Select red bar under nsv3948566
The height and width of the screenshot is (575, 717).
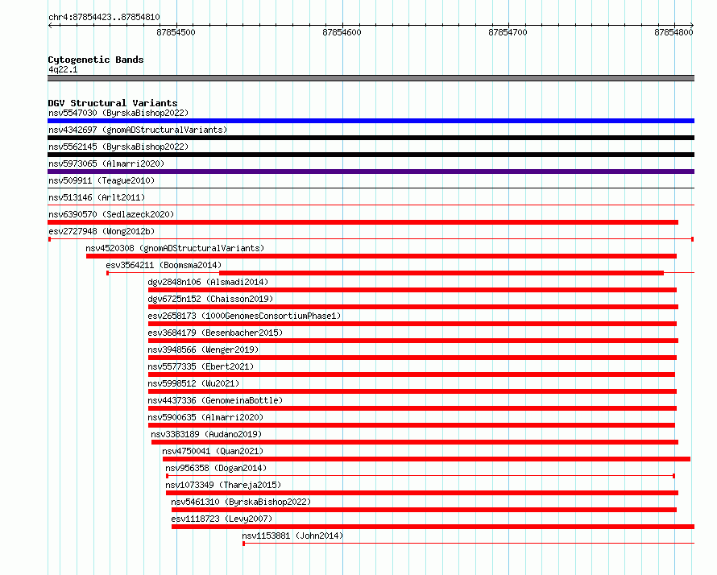coord(412,358)
